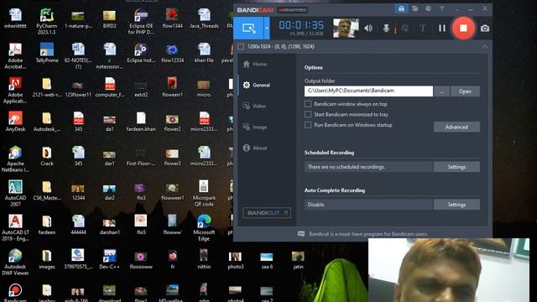Image resolution: width=537 pixels, height=302 pixels.
Task: Select PyCharm 2023.1.3 desktop icon
Action: pyautogui.click(x=47, y=21)
